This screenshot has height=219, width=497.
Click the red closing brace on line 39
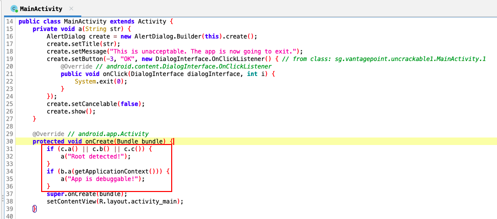tap(34, 208)
